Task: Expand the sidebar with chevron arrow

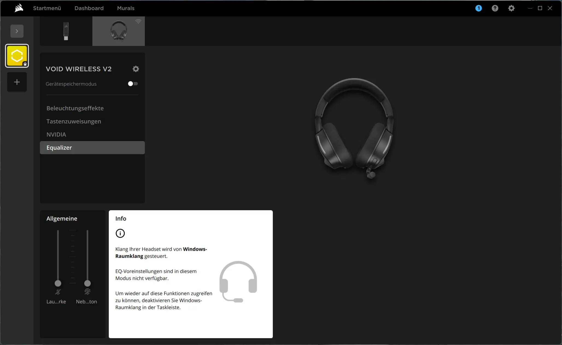Action: coord(17,31)
